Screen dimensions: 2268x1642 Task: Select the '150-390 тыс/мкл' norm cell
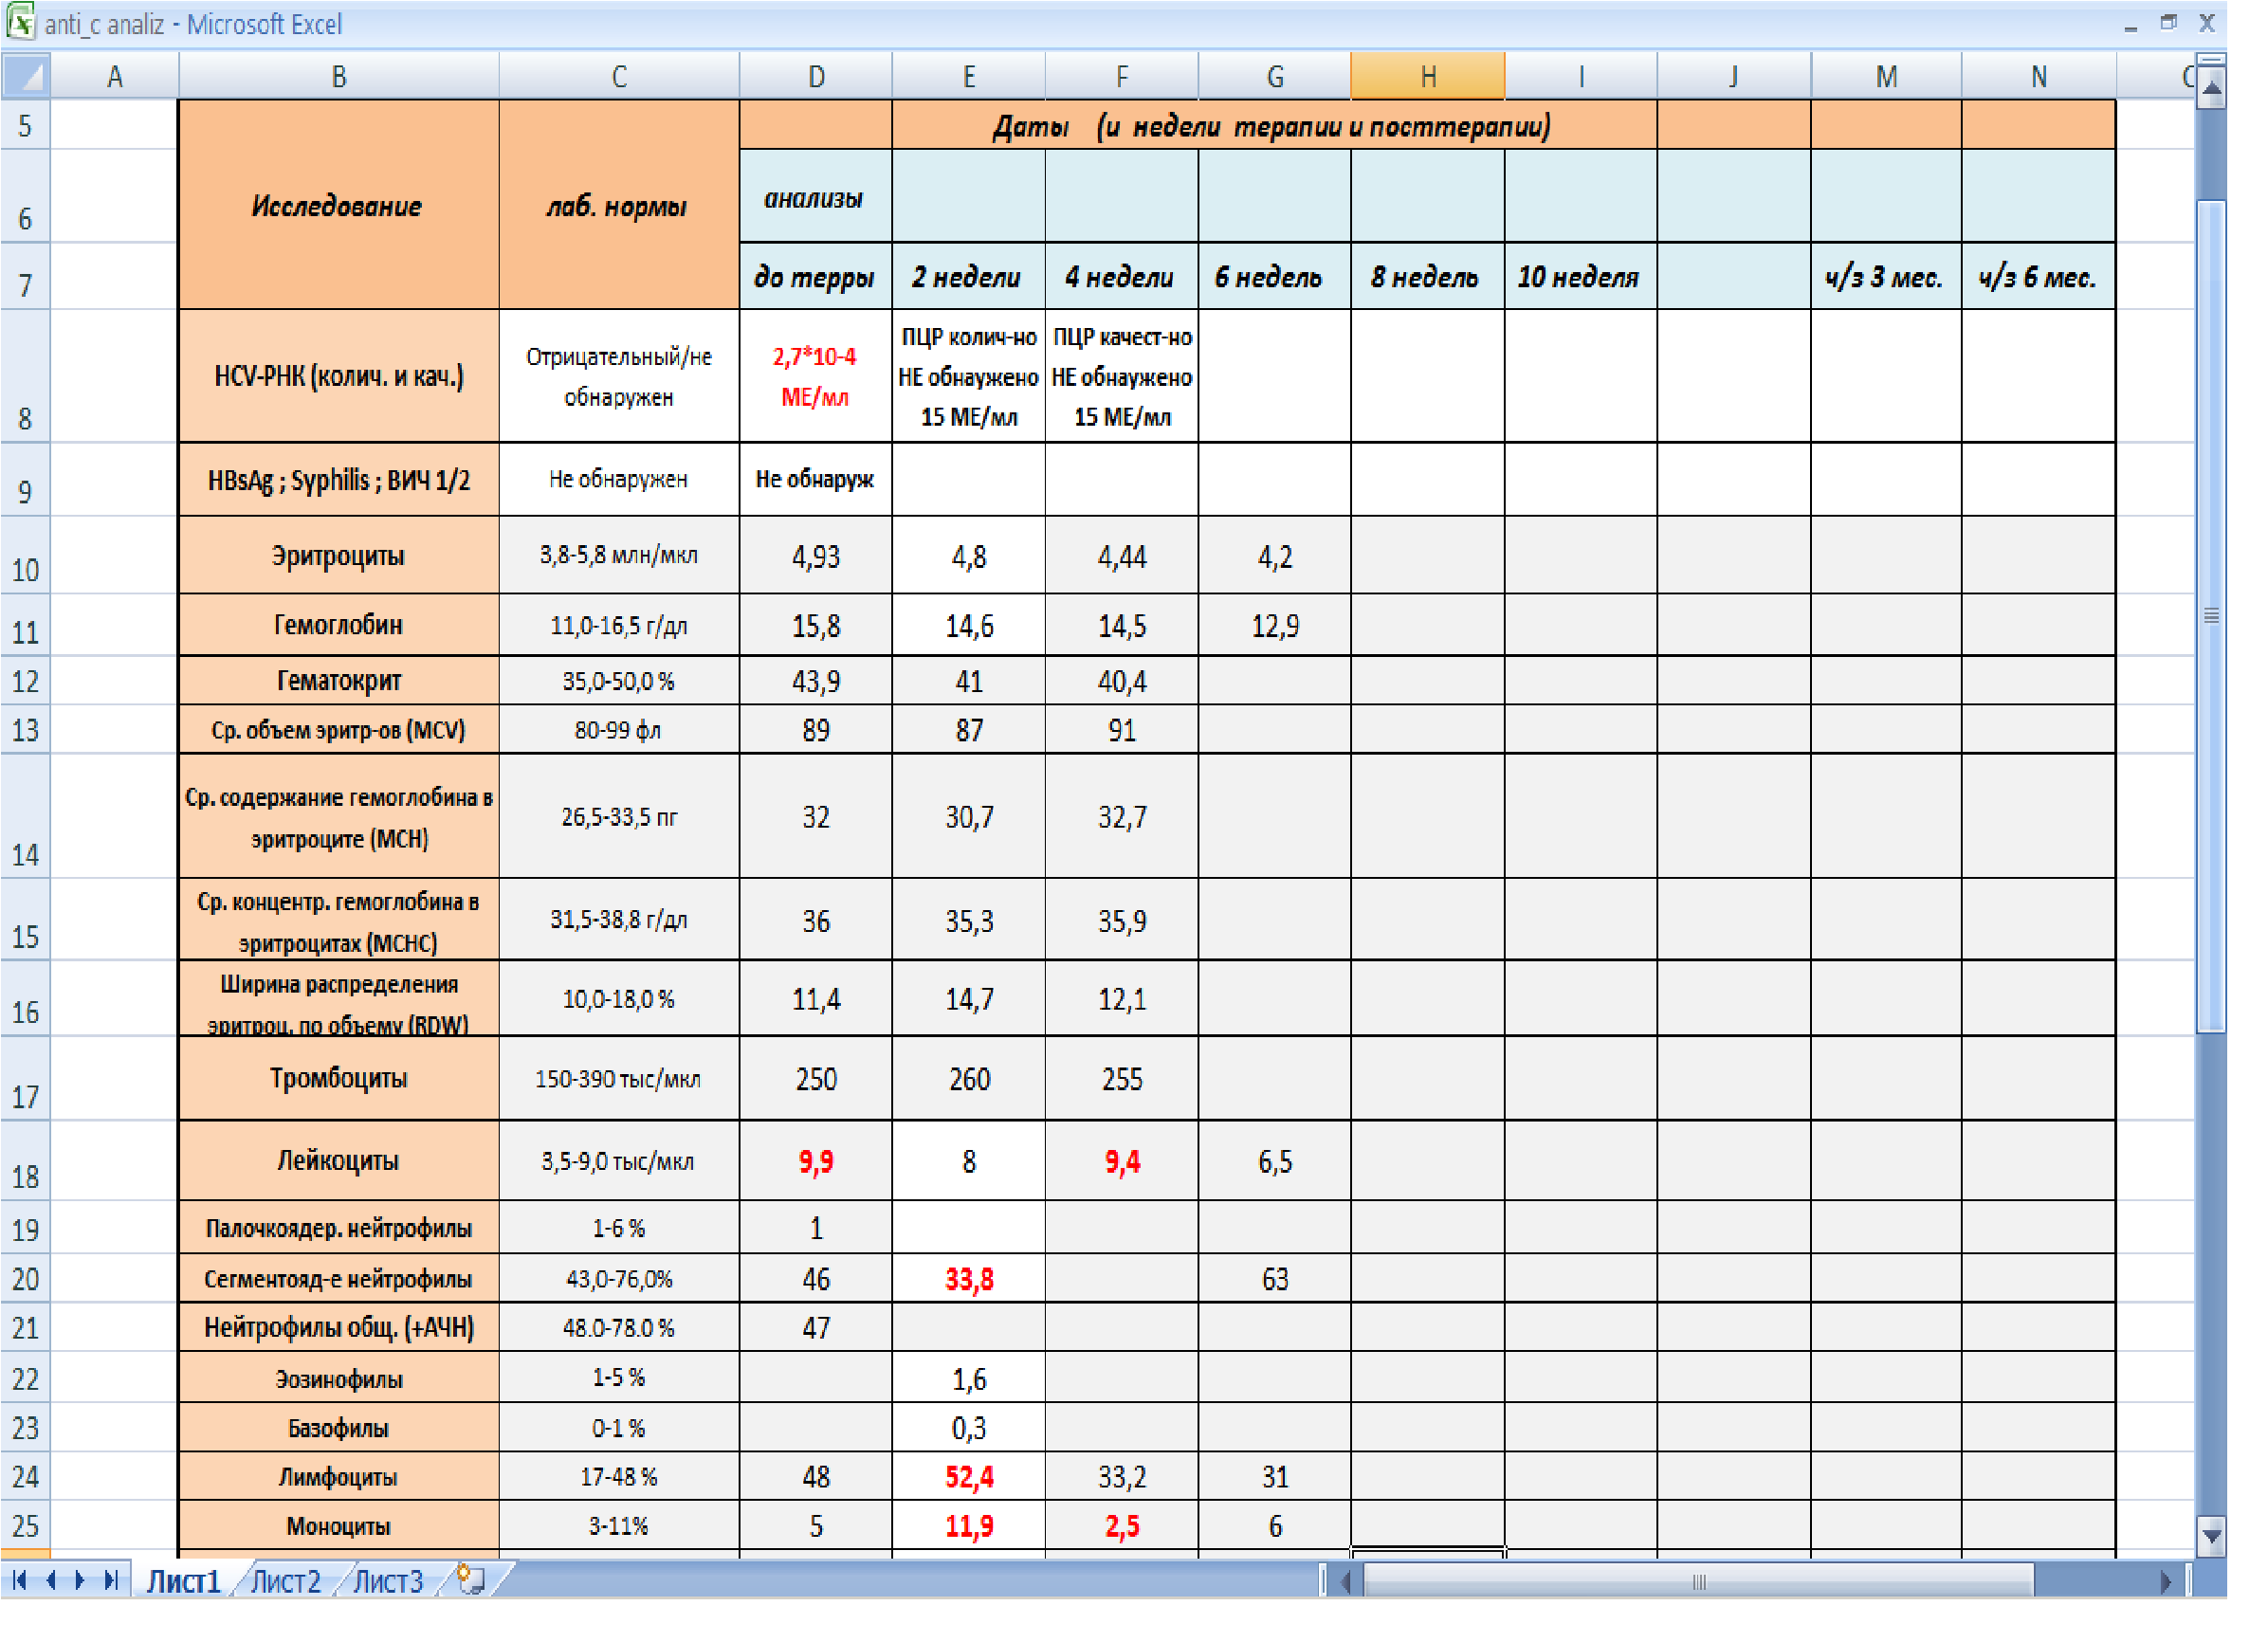pos(619,1078)
